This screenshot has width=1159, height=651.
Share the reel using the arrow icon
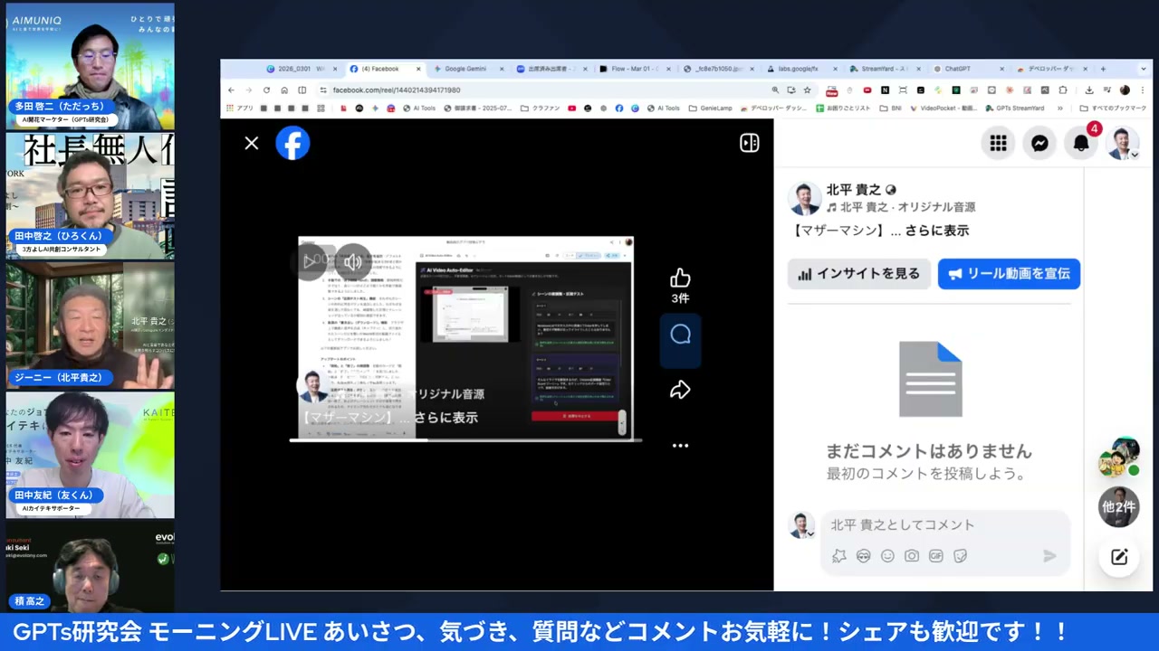680,389
